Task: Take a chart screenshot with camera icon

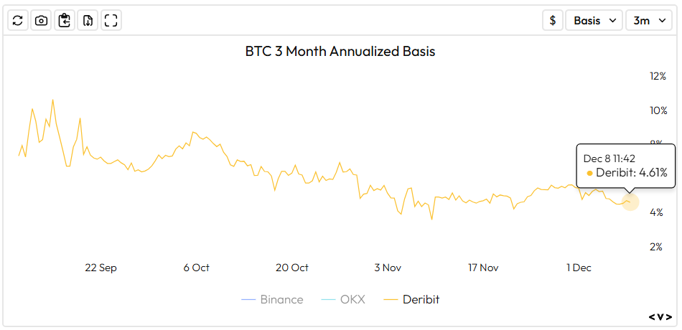Action: coord(42,20)
